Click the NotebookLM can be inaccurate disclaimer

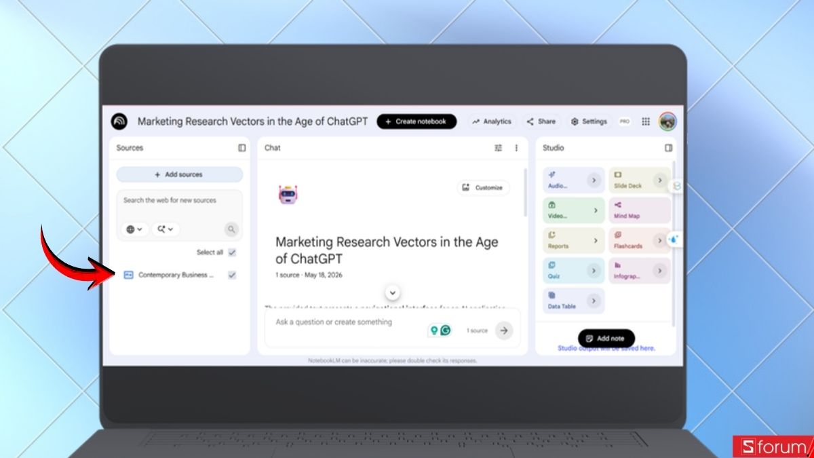[x=392, y=360]
